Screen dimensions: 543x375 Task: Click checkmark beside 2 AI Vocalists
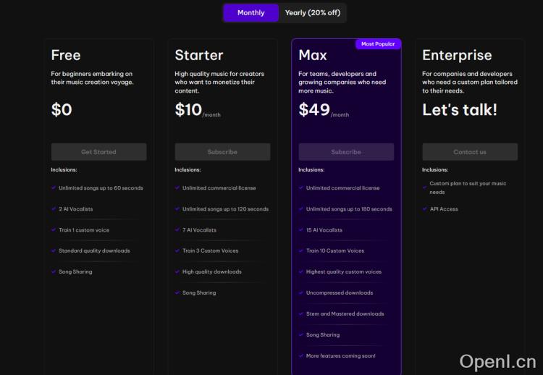pyautogui.click(x=54, y=208)
